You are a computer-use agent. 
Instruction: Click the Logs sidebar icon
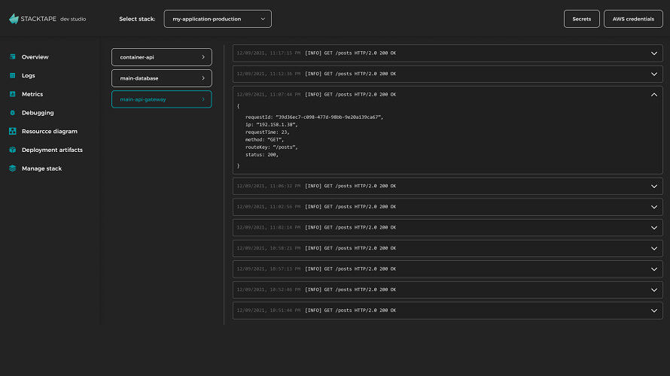pyautogui.click(x=13, y=76)
